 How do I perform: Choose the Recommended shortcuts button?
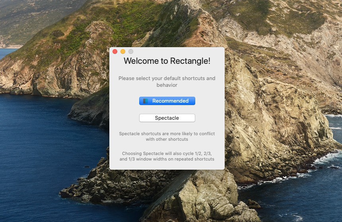pos(167,101)
